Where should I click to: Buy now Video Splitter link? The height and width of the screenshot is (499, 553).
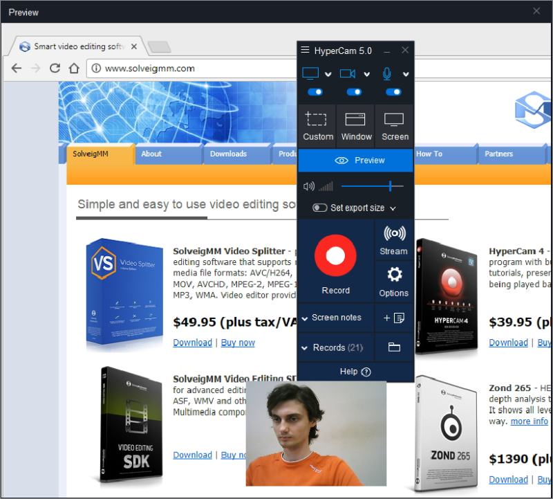[238, 343]
